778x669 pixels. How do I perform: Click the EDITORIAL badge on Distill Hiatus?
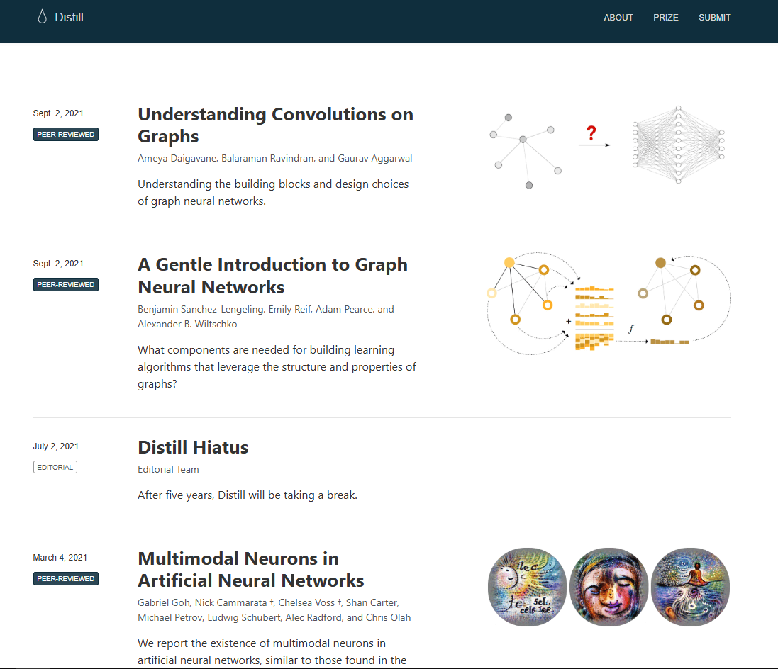(55, 466)
